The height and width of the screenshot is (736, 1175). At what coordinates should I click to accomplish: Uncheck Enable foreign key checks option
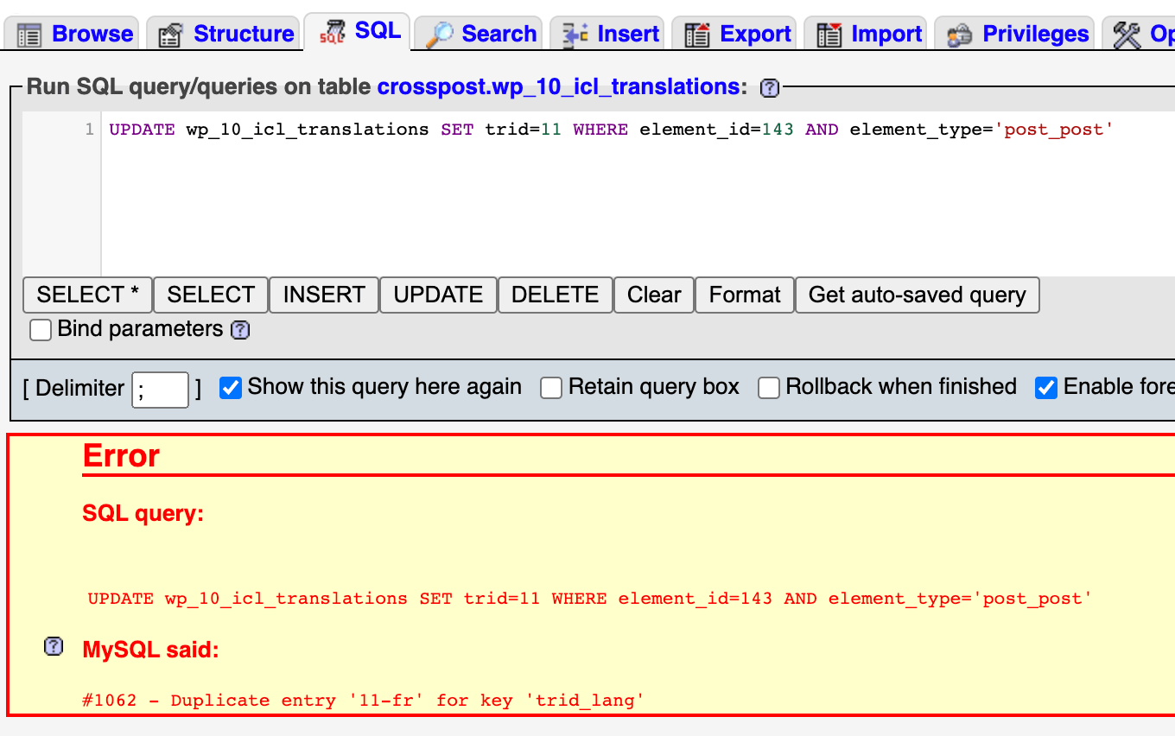click(x=1046, y=388)
